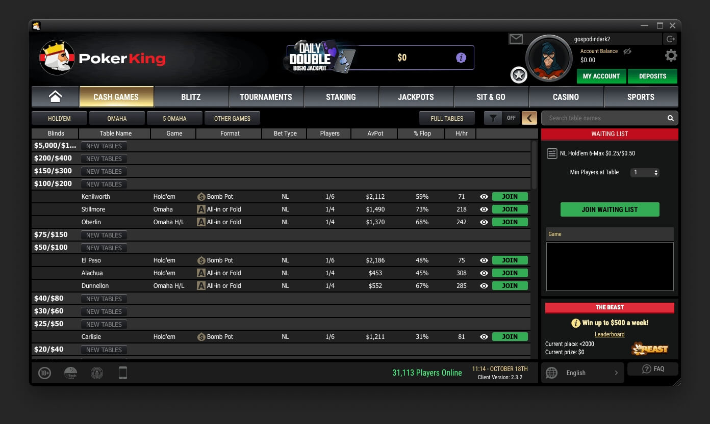This screenshot has width=710, height=424.
Task: Observe the Dunnellon table via eye icon
Action: tap(484, 286)
